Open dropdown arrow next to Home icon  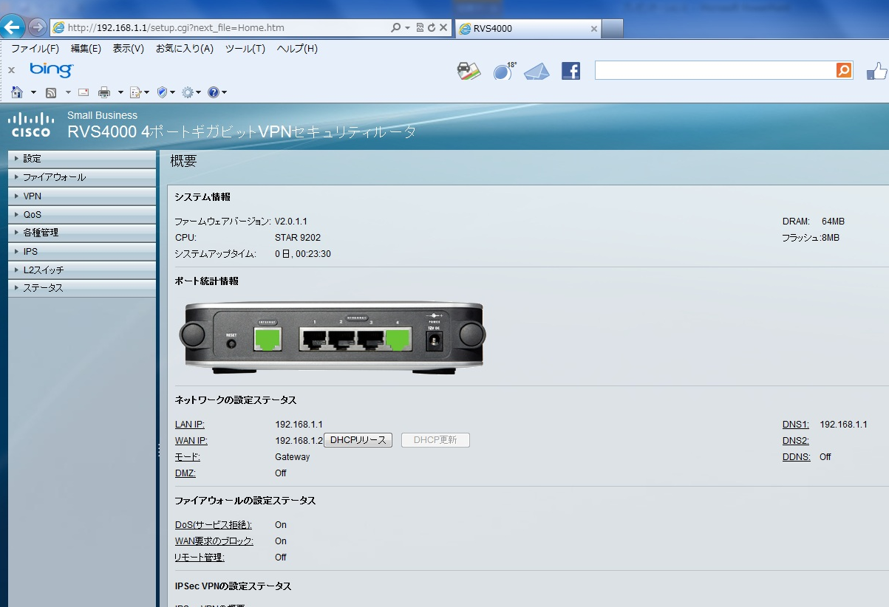point(33,92)
